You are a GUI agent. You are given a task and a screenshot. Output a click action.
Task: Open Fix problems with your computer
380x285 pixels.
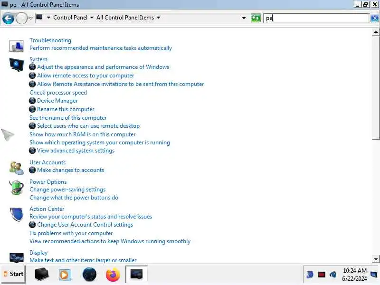[71, 233]
